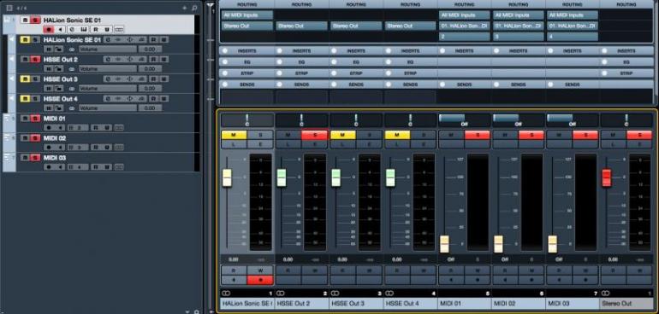Image resolution: width=659 pixels, height=314 pixels.
Task: Click the Routing header above Stereo Out channel
Action: (626, 4)
